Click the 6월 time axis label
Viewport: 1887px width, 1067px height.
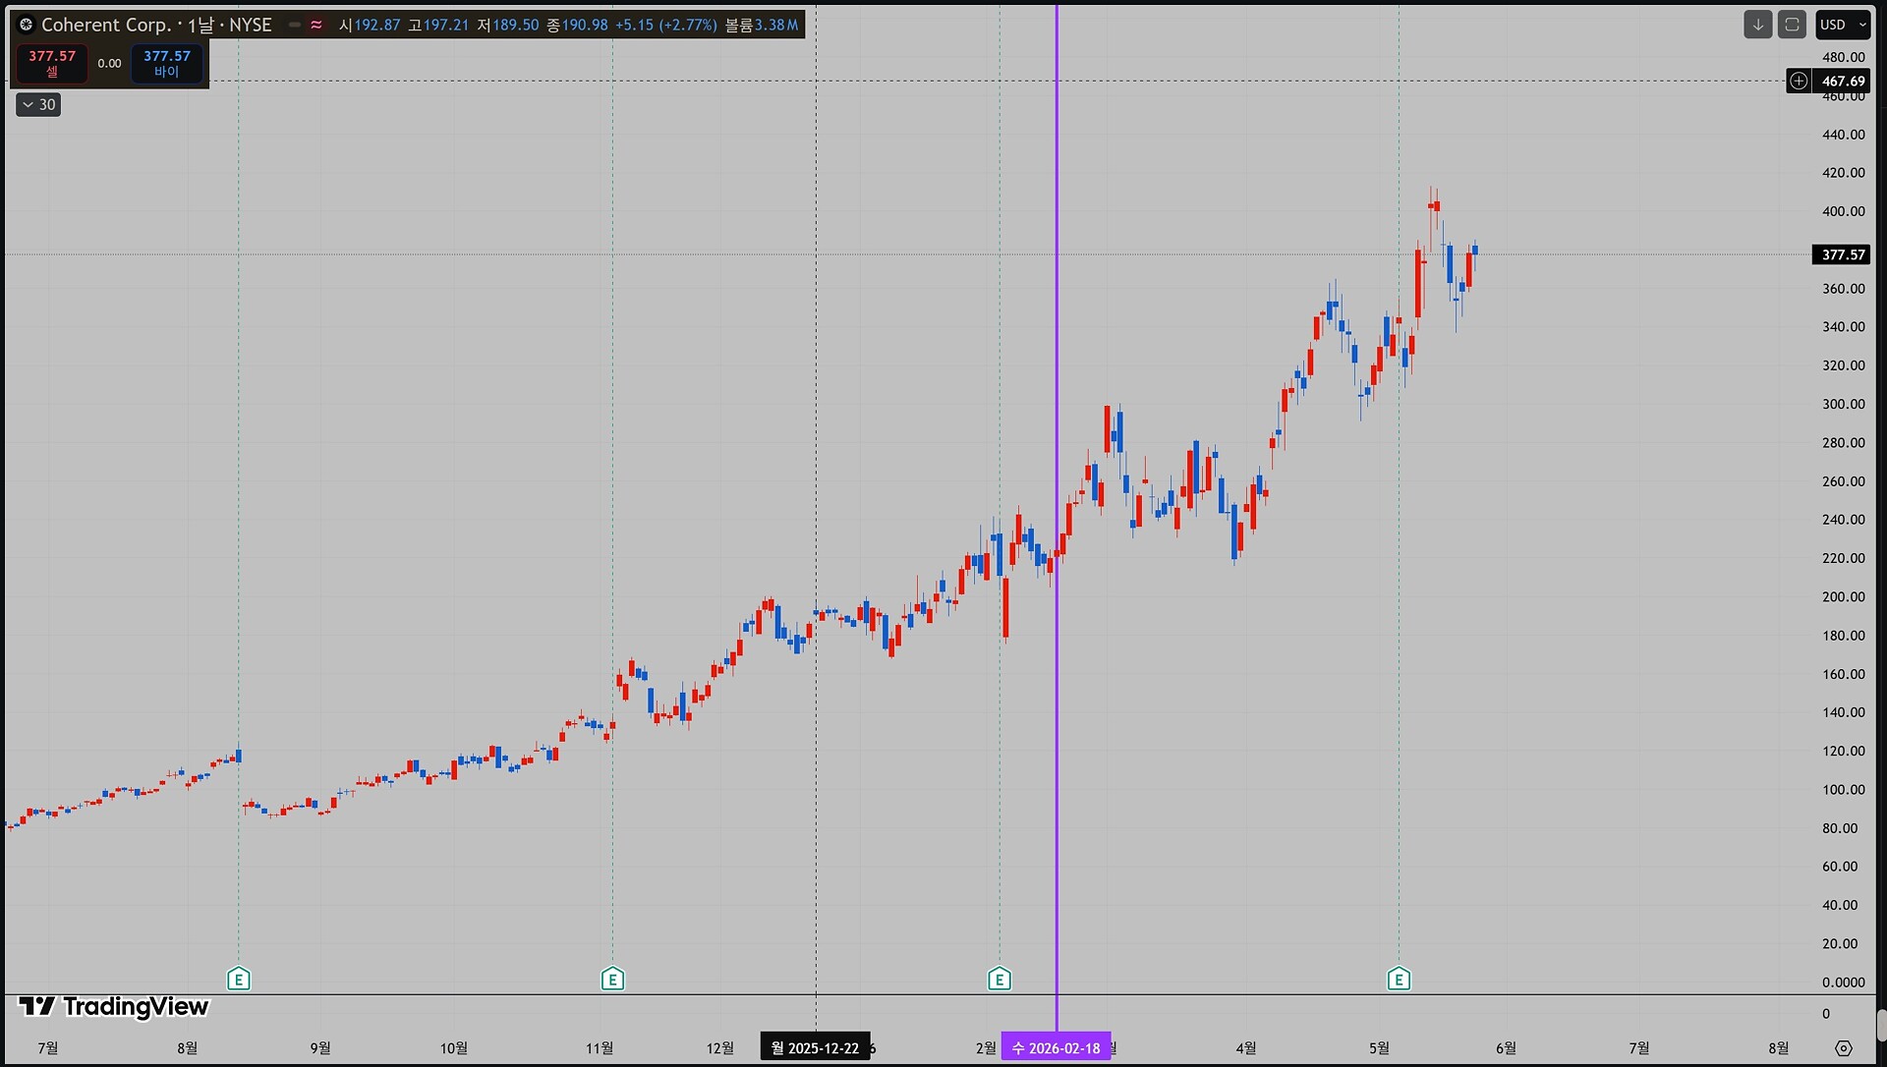click(1506, 1048)
